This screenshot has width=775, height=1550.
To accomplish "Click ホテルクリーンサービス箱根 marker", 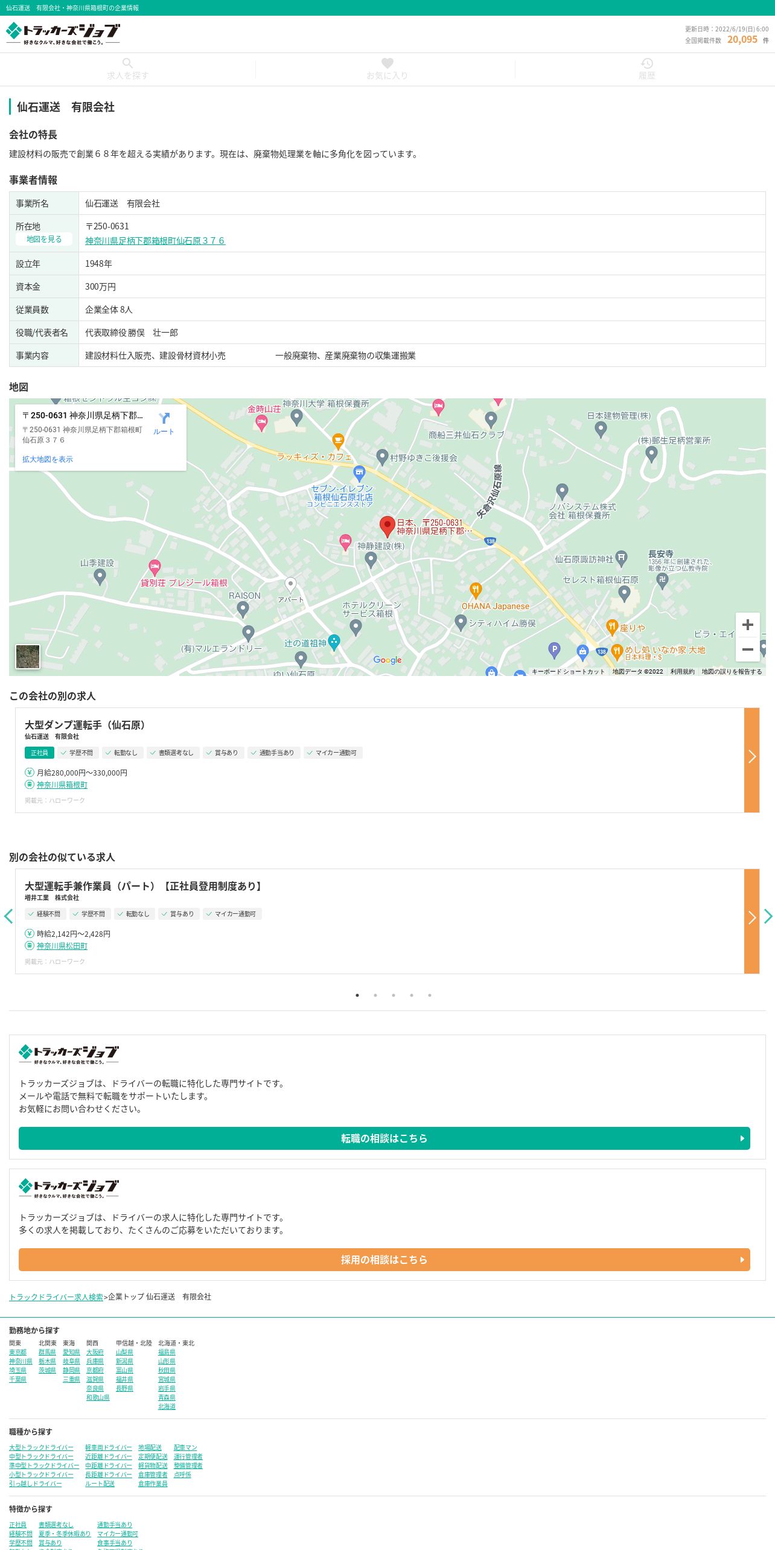I will (x=356, y=628).
